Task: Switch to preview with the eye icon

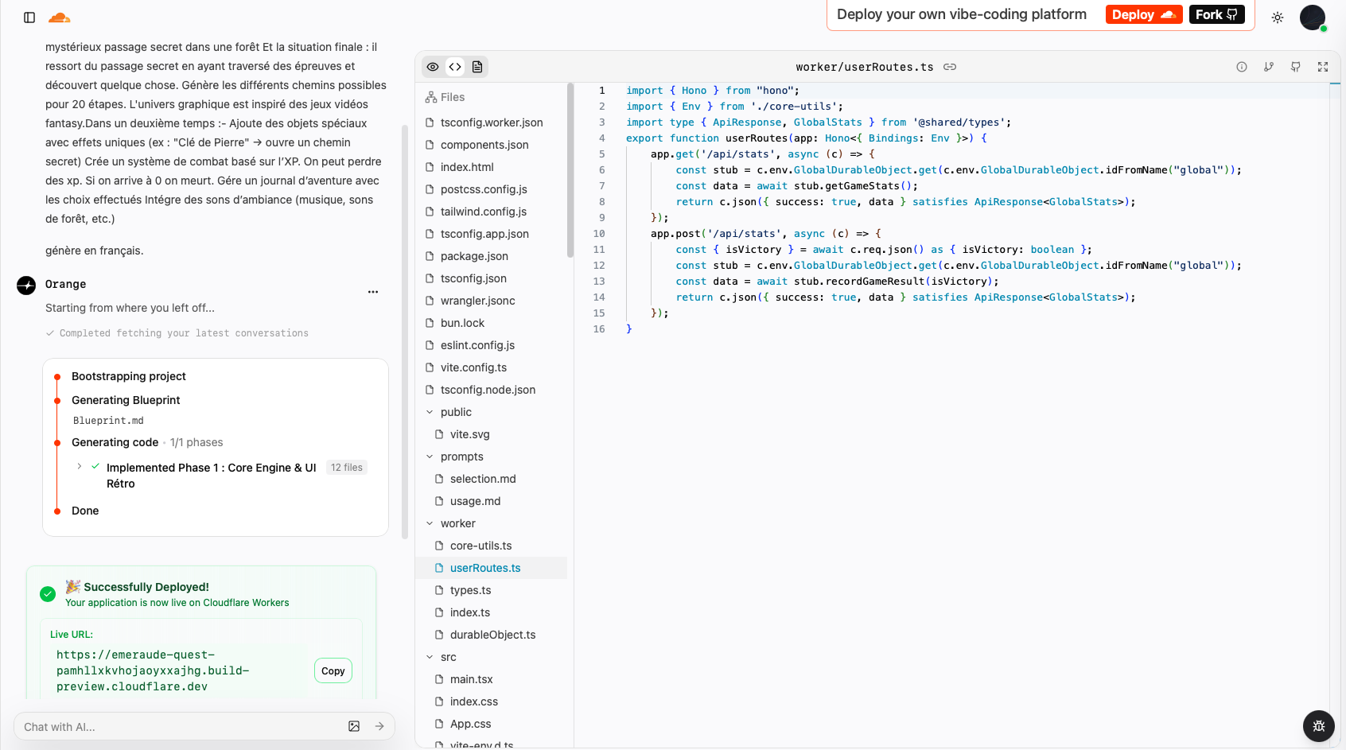Action: click(x=433, y=67)
